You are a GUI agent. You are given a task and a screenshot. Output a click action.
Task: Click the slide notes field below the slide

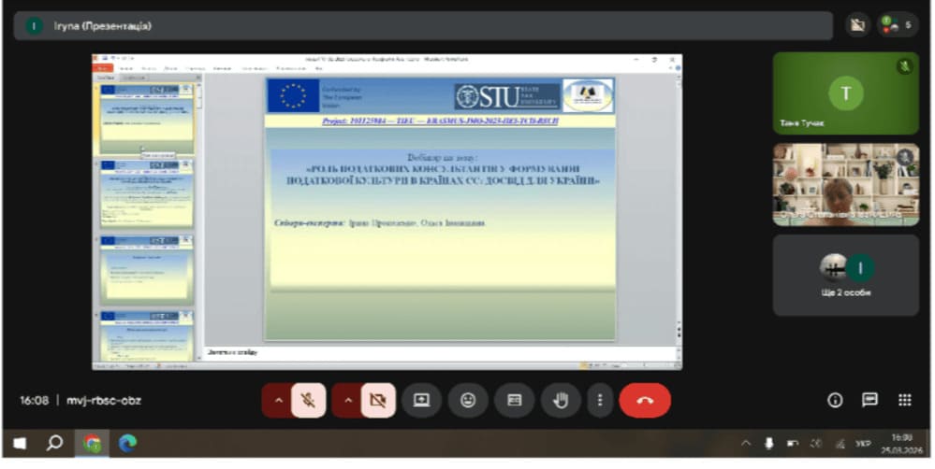(x=441, y=353)
